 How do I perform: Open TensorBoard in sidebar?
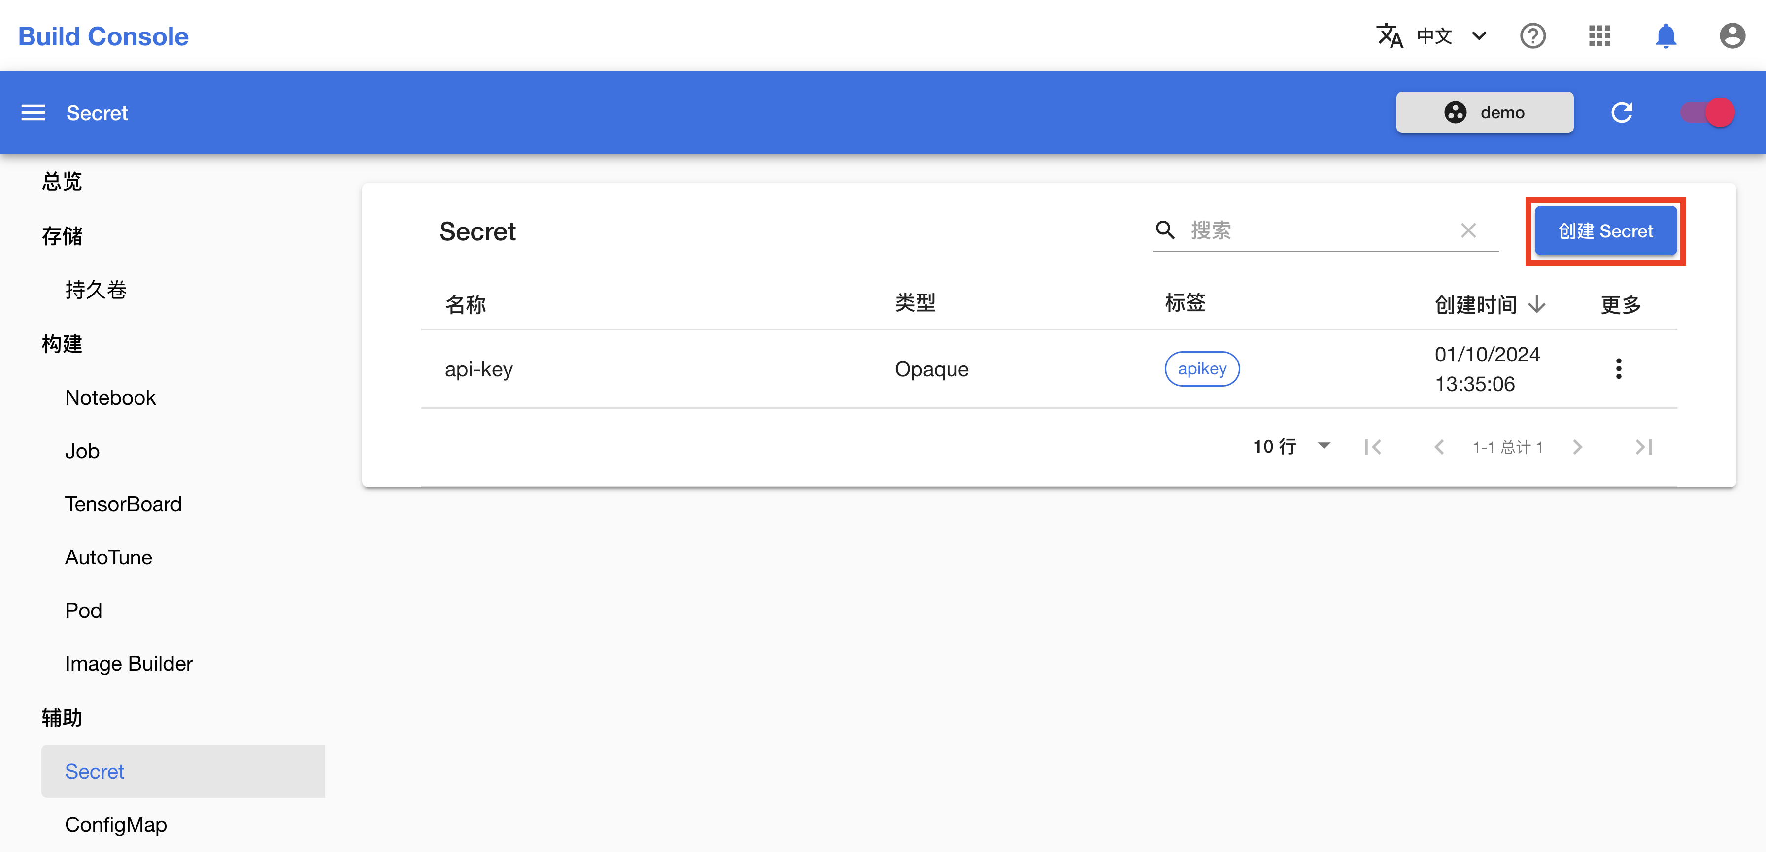point(123,504)
